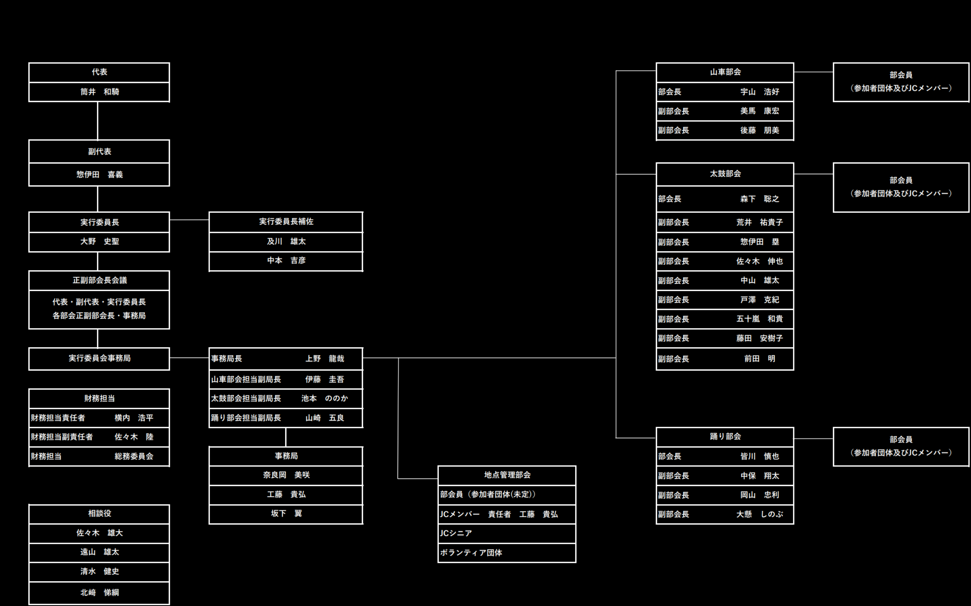Select the 山車部会 header box
Viewport: 971px width, 606px height.
[x=725, y=72]
